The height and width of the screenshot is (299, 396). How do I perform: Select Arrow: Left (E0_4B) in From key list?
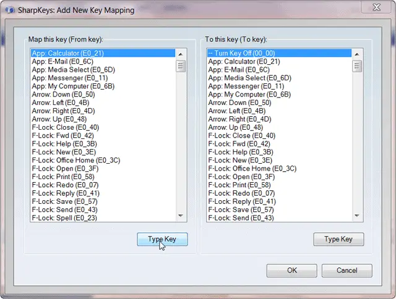point(103,103)
